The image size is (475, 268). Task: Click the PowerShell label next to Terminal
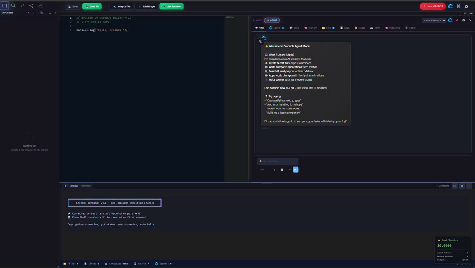click(x=85, y=186)
